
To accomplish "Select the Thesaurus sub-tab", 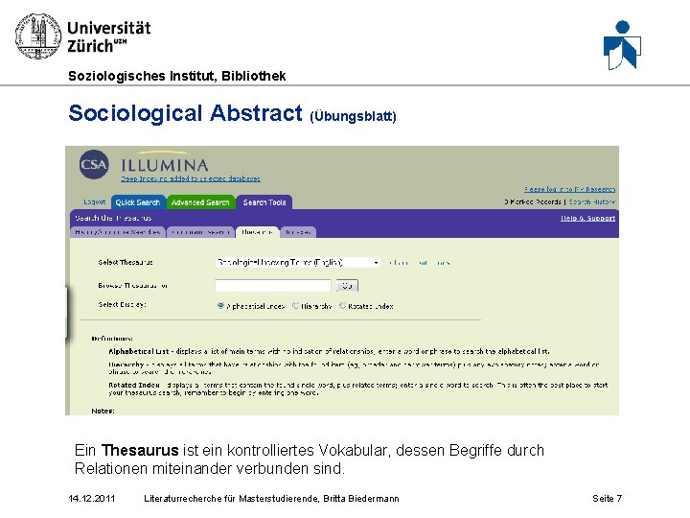I will 257,232.
